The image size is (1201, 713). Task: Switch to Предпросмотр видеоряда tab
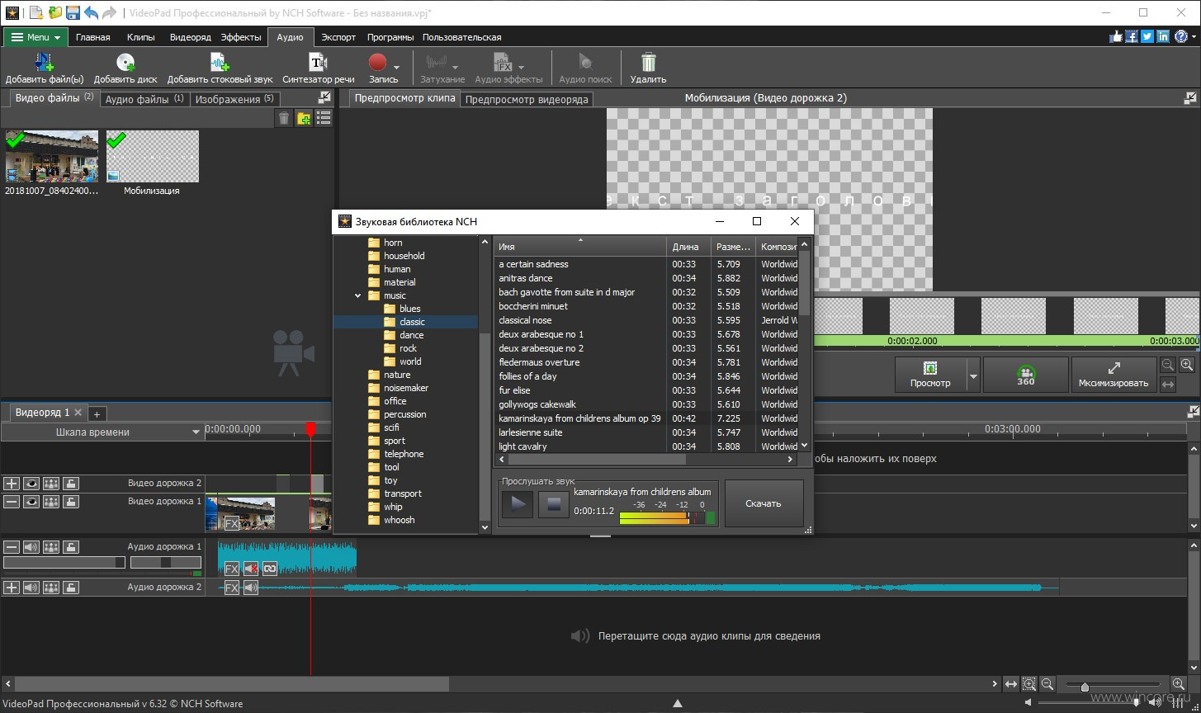pos(527,99)
